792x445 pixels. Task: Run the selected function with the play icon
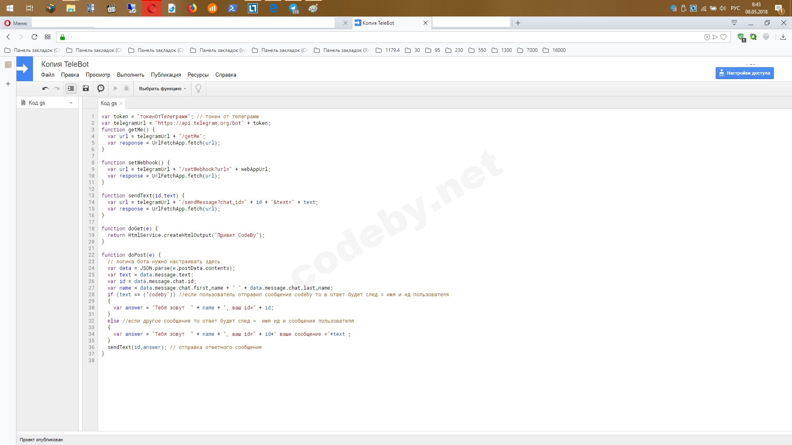(115, 89)
